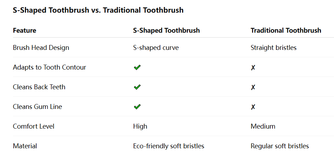Click the green checkmark for Cleans Gum Line
334x162 pixels.
click(x=137, y=106)
